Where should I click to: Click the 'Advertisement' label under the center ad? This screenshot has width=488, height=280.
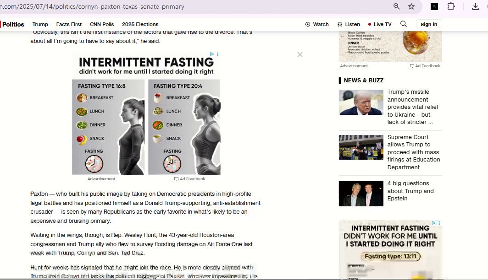pyautogui.click(x=101, y=179)
